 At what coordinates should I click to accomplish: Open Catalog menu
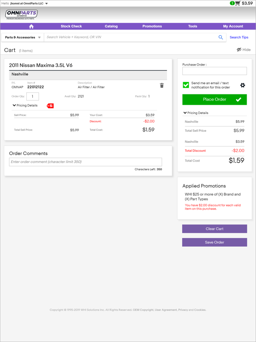pyautogui.click(x=111, y=26)
